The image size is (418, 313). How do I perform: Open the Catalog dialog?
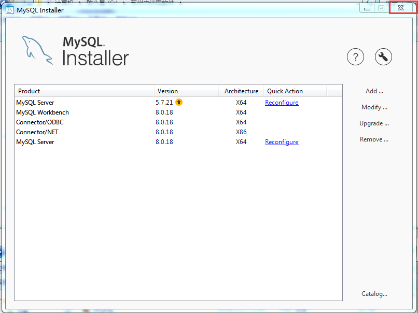click(374, 293)
